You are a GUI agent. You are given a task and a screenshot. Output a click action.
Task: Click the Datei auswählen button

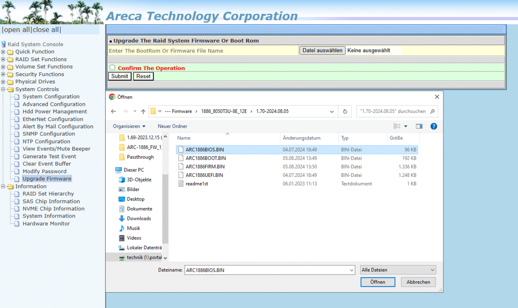[322, 50]
